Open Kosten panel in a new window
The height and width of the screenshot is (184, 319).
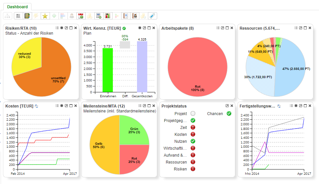point(66,106)
